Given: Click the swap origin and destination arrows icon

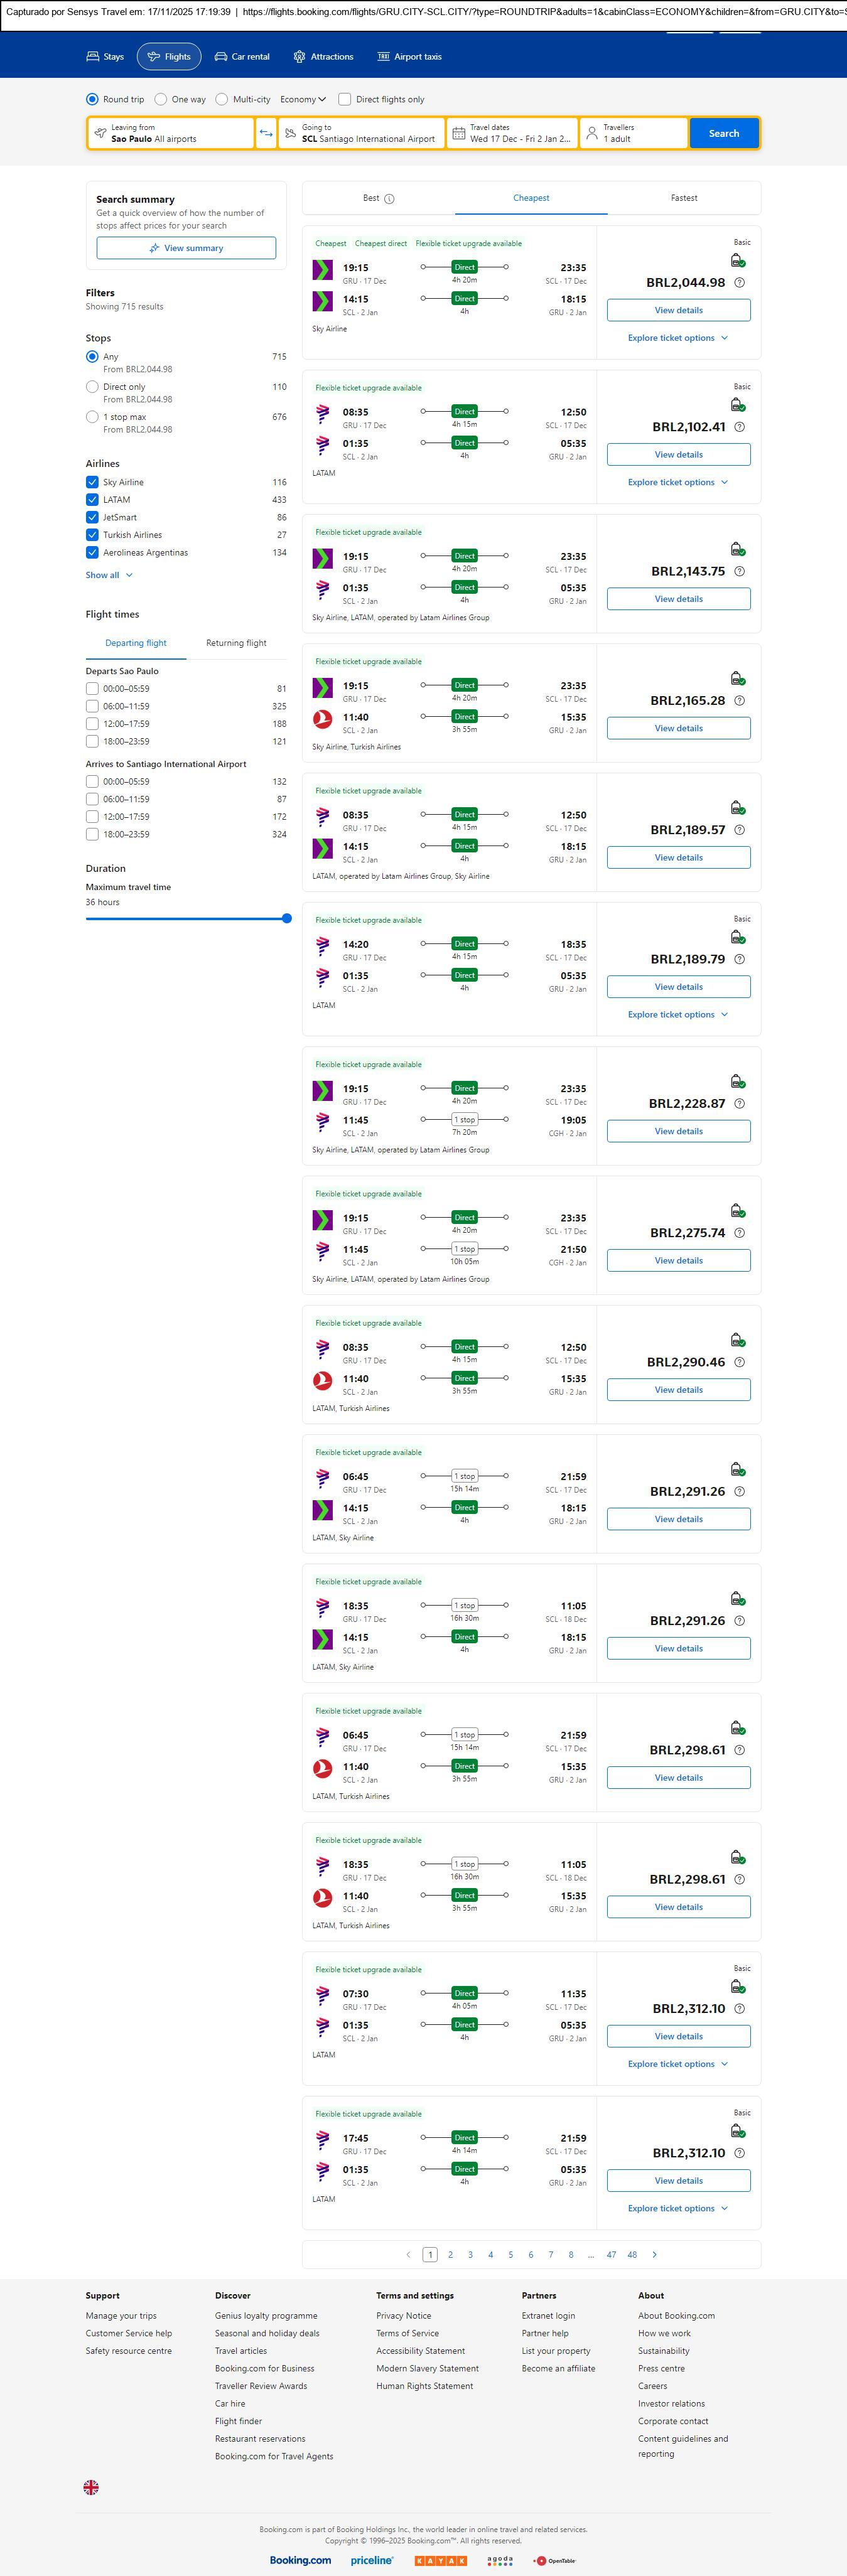Looking at the screenshot, I should pos(266,133).
